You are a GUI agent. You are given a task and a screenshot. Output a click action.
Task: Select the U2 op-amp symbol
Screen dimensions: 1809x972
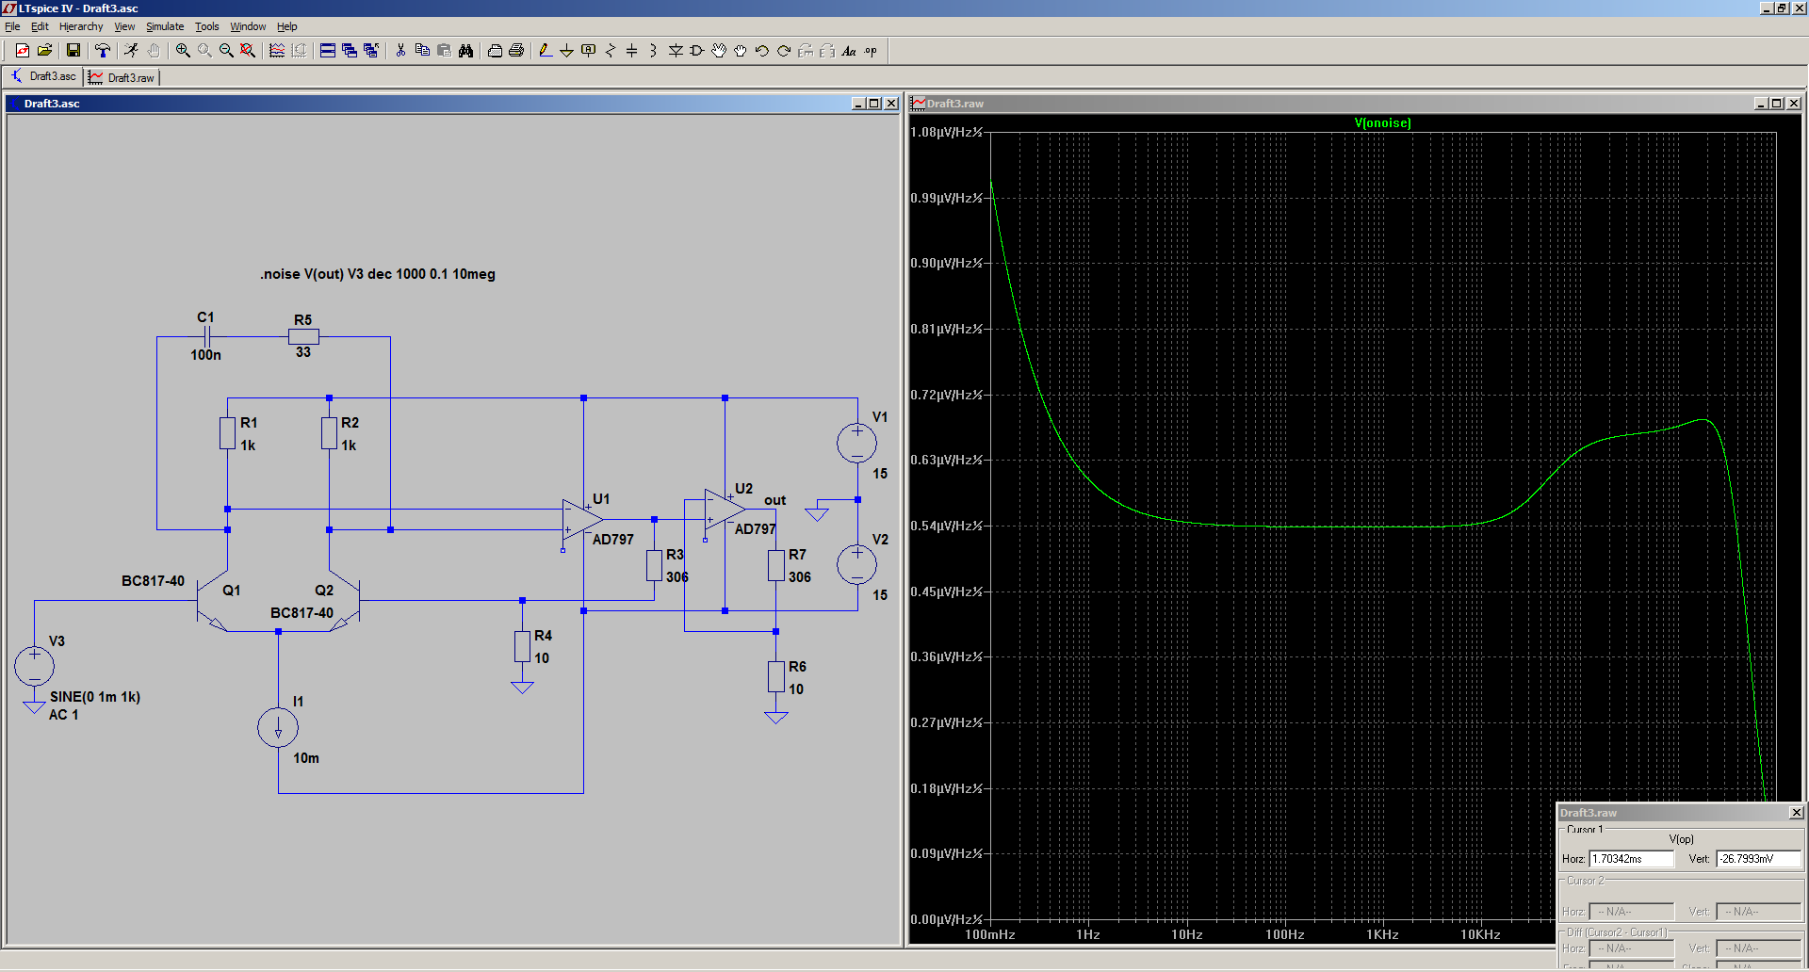725,510
